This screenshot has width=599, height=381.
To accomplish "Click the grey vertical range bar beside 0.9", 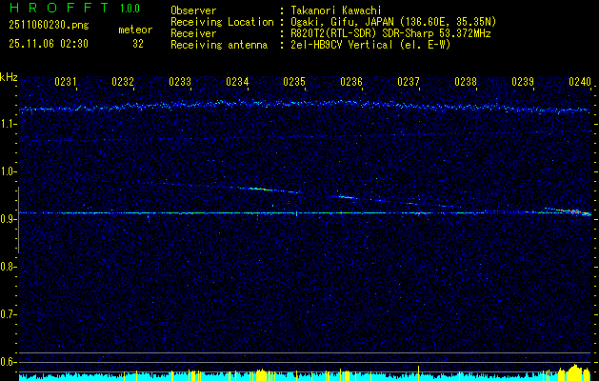I will pyautogui.click(x=18, y=220).
